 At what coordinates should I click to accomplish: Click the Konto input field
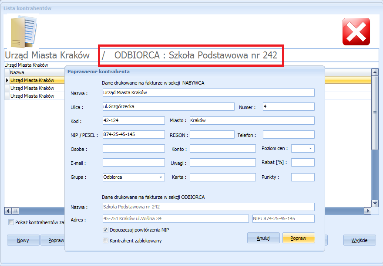tap(223, 149)
